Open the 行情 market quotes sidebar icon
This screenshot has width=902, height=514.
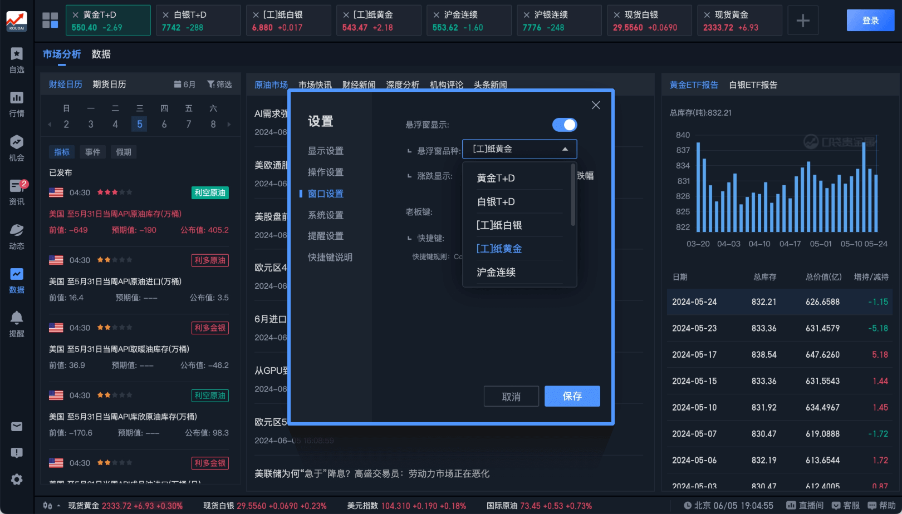17,104
